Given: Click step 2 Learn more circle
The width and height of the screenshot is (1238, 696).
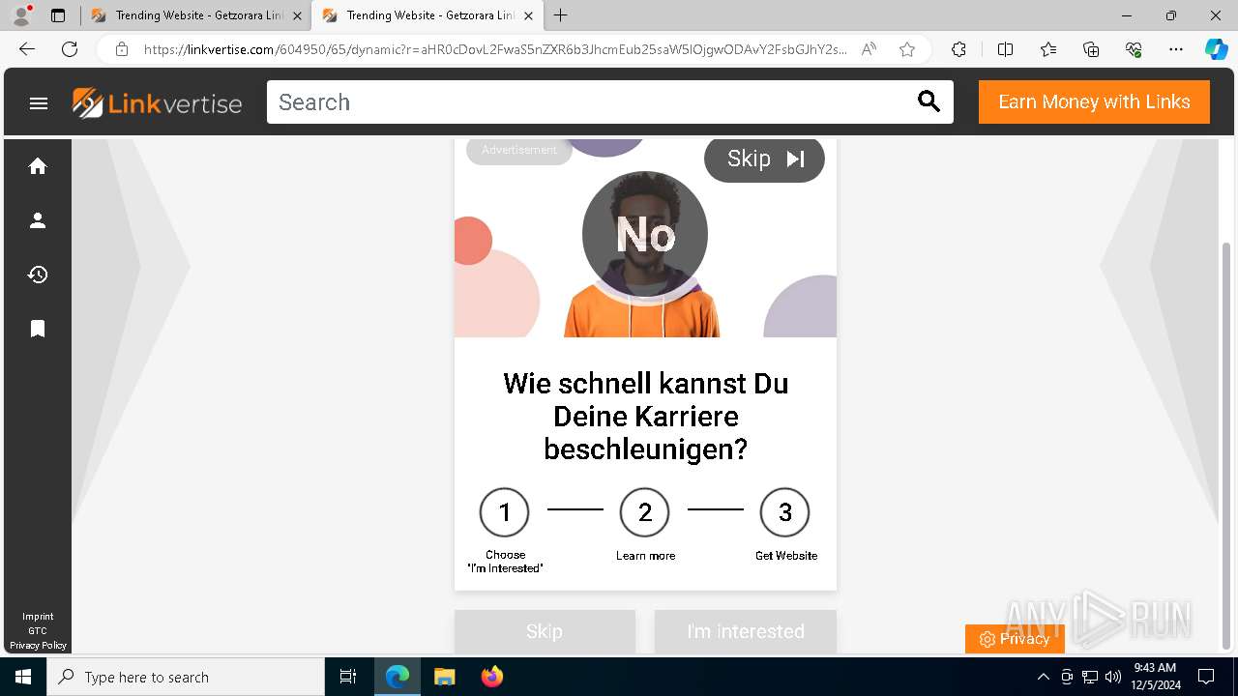Looking at the screenshot, I should click(645, 512).
